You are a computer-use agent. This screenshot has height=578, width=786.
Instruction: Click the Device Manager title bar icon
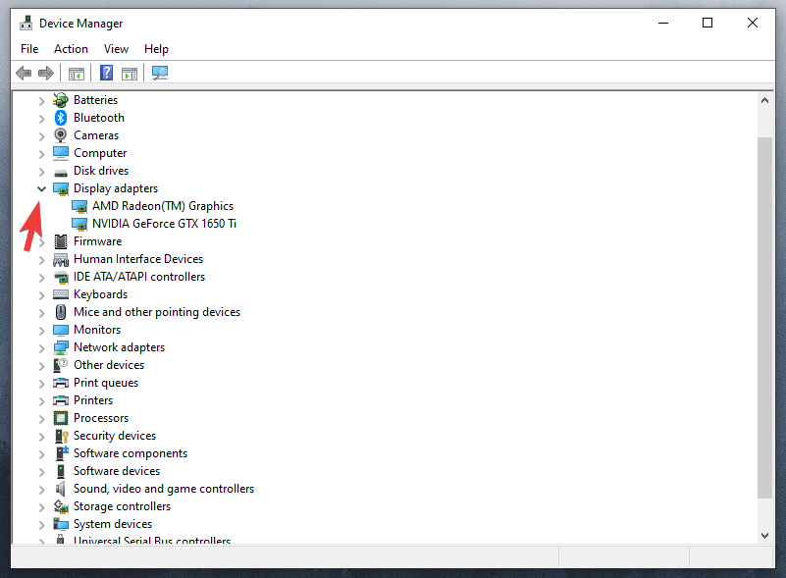pos(26,23)
